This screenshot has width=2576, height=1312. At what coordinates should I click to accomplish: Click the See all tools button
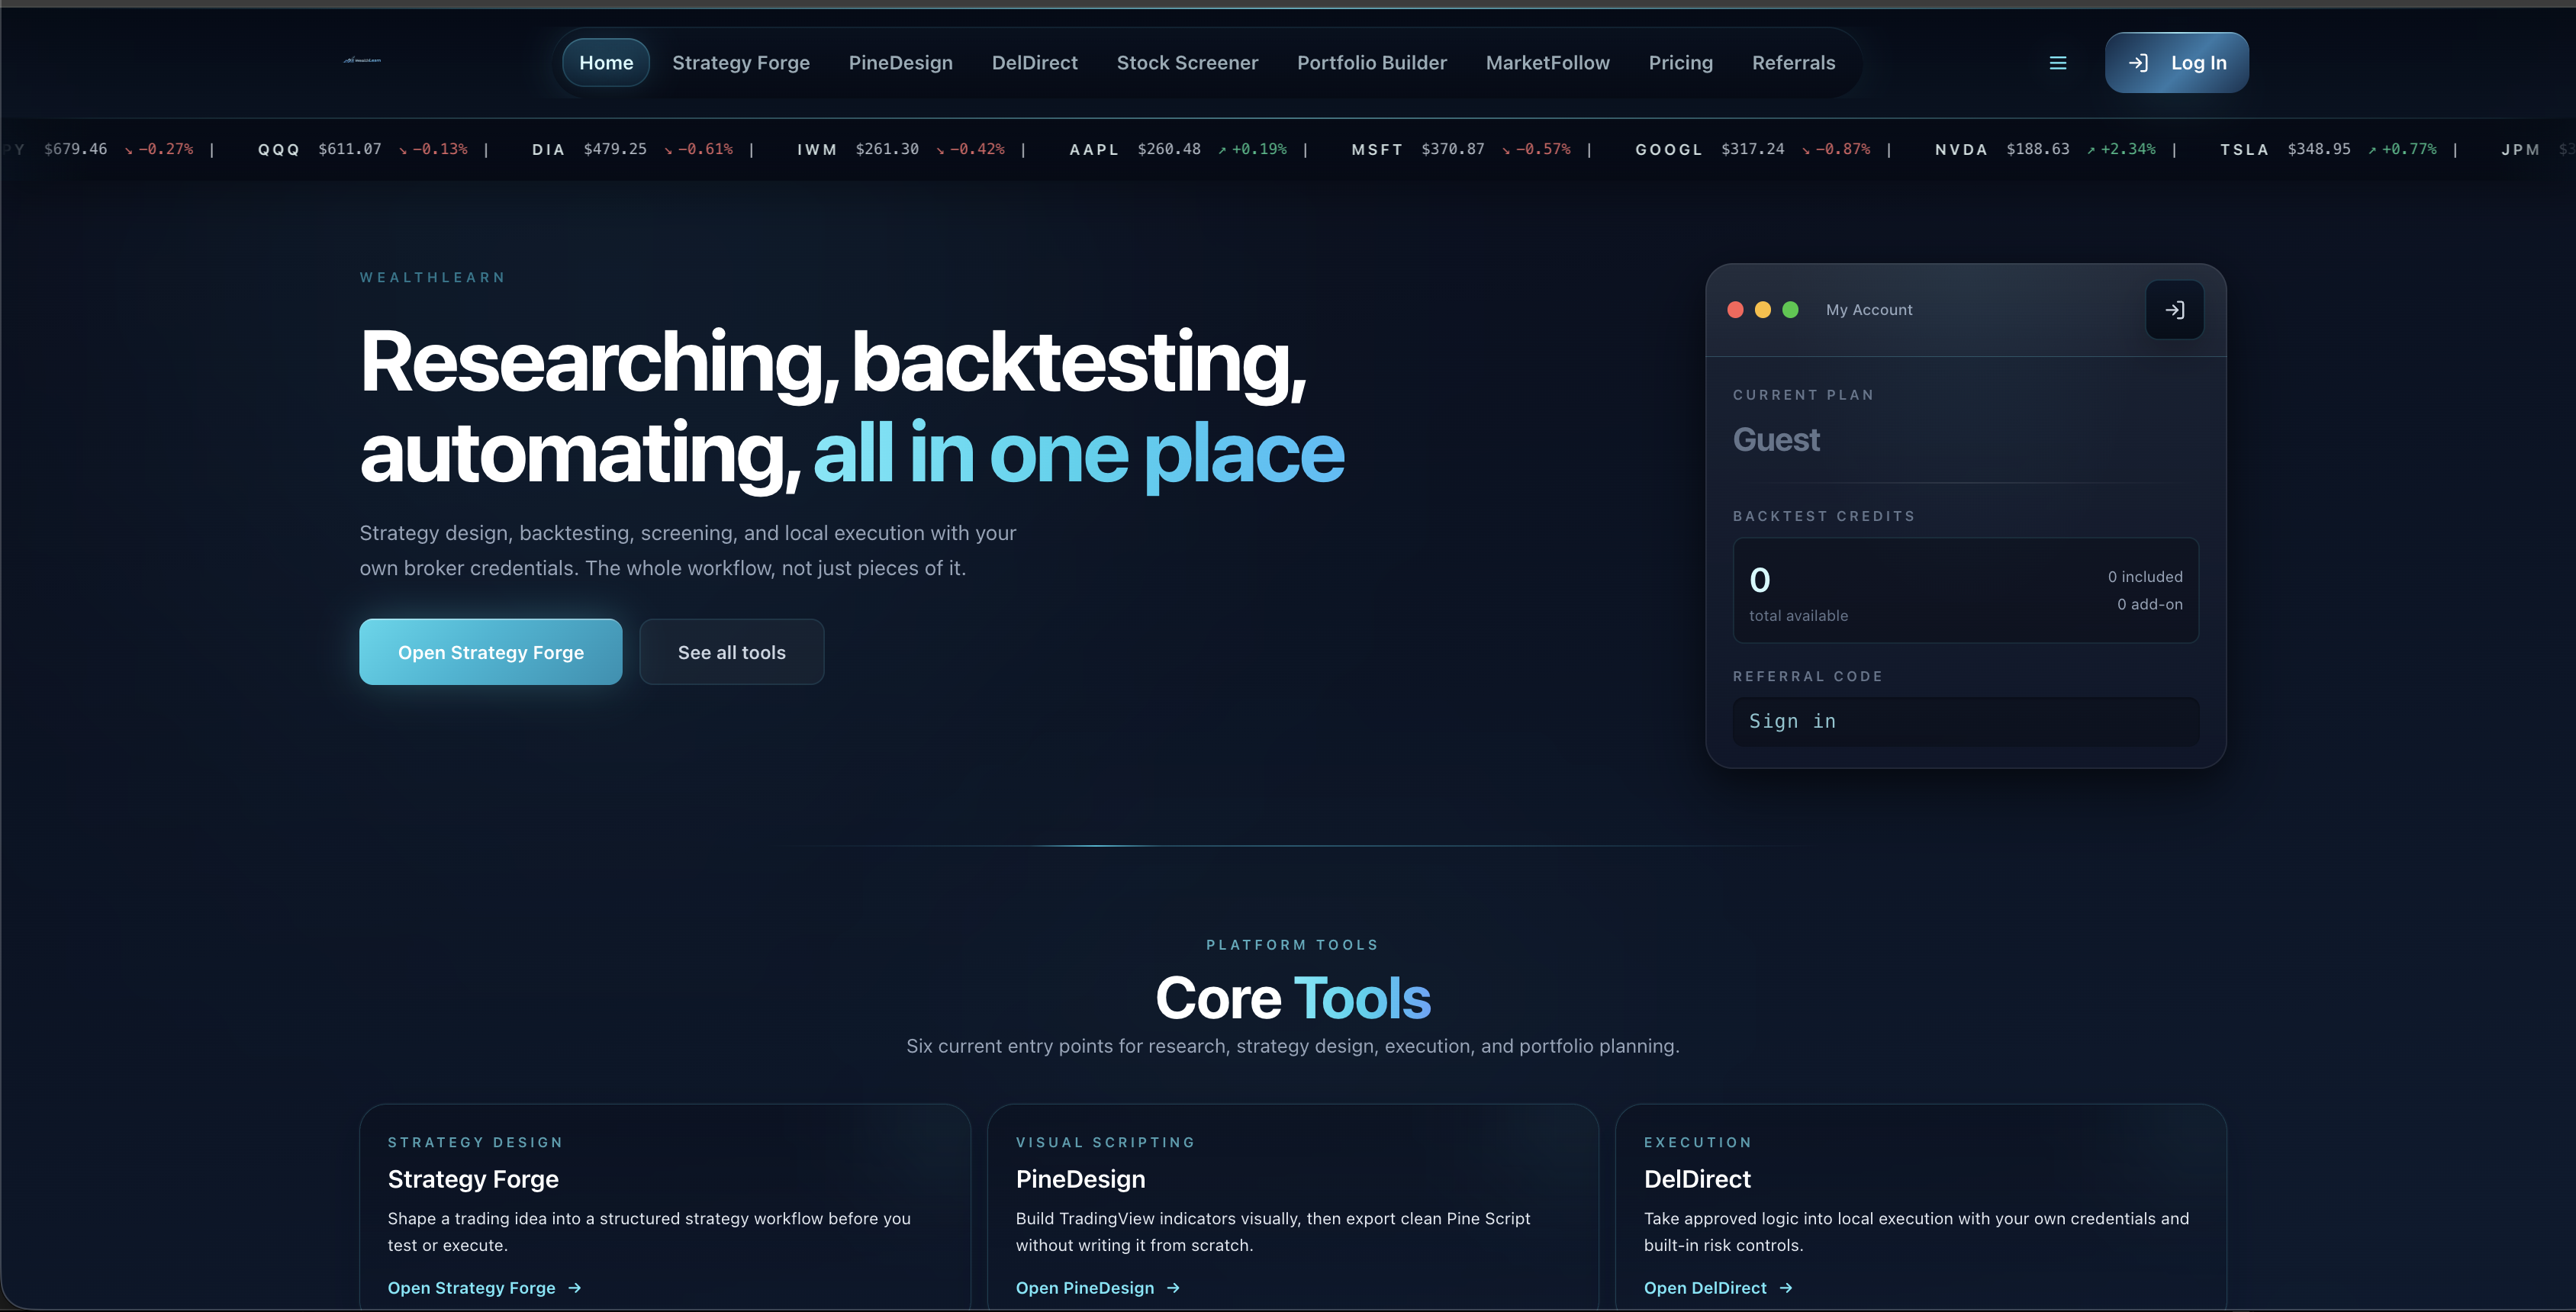point(731,652)
